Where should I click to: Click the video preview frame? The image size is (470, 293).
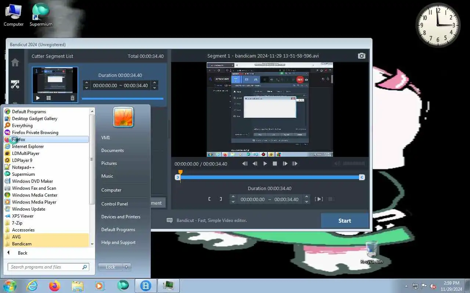(270, 110)
